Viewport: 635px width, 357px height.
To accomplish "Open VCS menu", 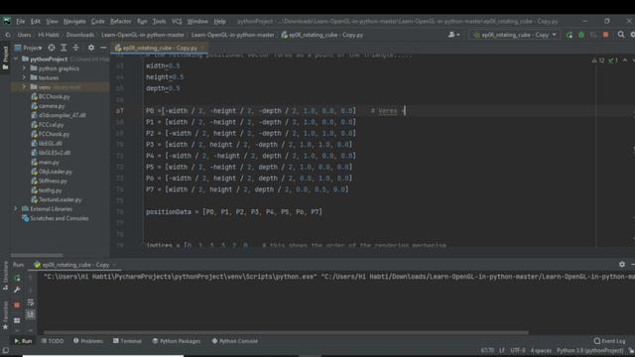I will pyautogui.click(x=177, y=21).
